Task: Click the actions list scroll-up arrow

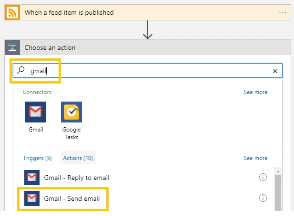Action: [x=278, y=171]
